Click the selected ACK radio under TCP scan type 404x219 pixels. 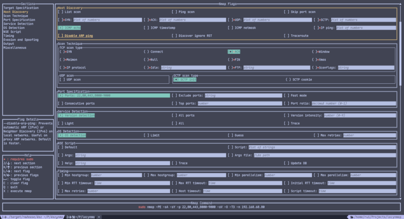tap(234, 52)
